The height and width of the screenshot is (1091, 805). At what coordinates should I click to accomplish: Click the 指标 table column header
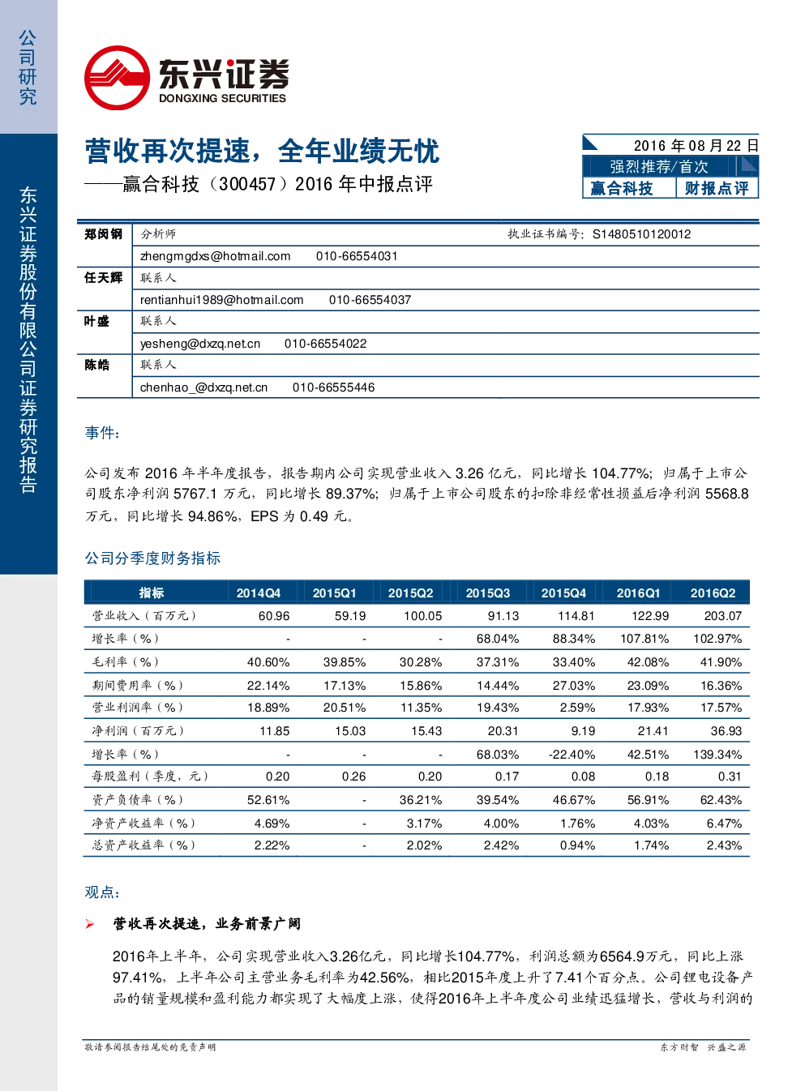152,593
